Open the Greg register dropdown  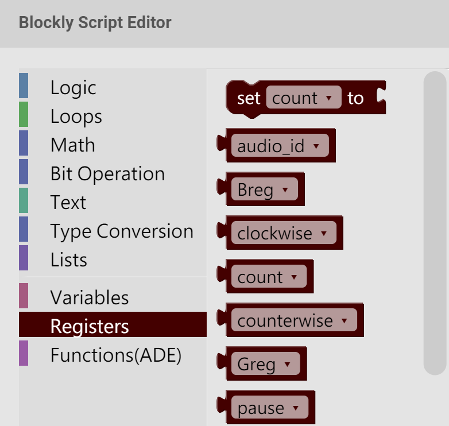pos(265,363)
